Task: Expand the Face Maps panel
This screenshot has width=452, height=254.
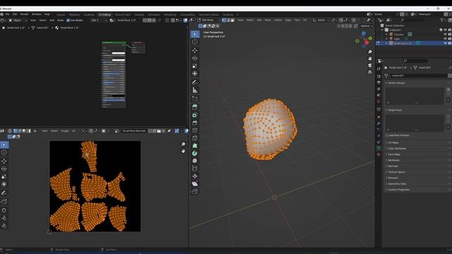Action: pos(394,155)
